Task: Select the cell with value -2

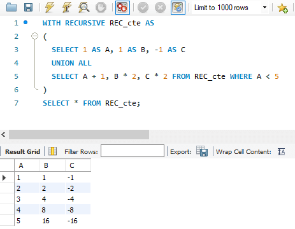Action: click(78, 188)
